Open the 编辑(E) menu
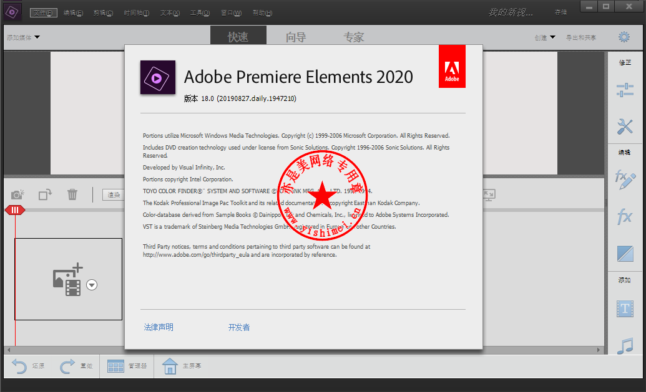The height and width of the screenshot is (392, 646). tap(73, 12)
